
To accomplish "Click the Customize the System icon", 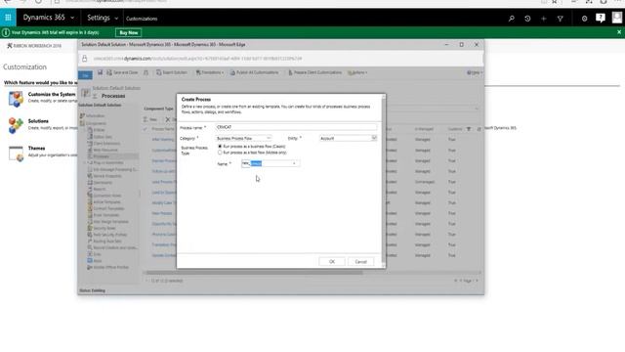I will tap(16, 99).
